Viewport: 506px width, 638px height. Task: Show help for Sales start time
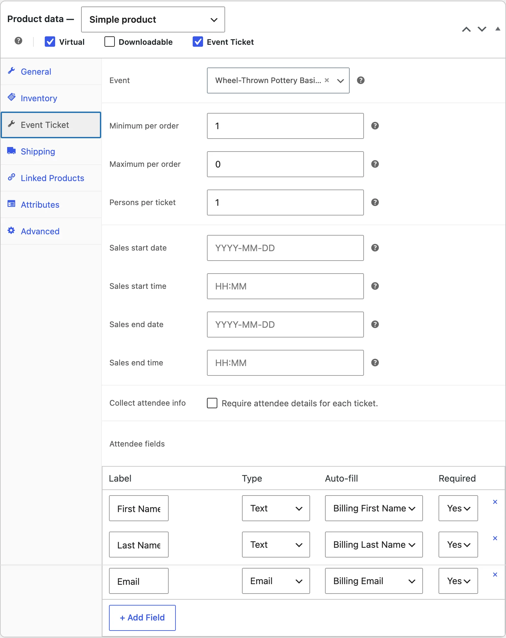pos(375,286)
